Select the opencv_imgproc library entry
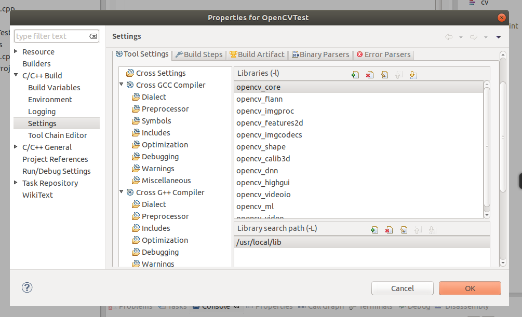This screenshot has width=522, height=317. 358,111
